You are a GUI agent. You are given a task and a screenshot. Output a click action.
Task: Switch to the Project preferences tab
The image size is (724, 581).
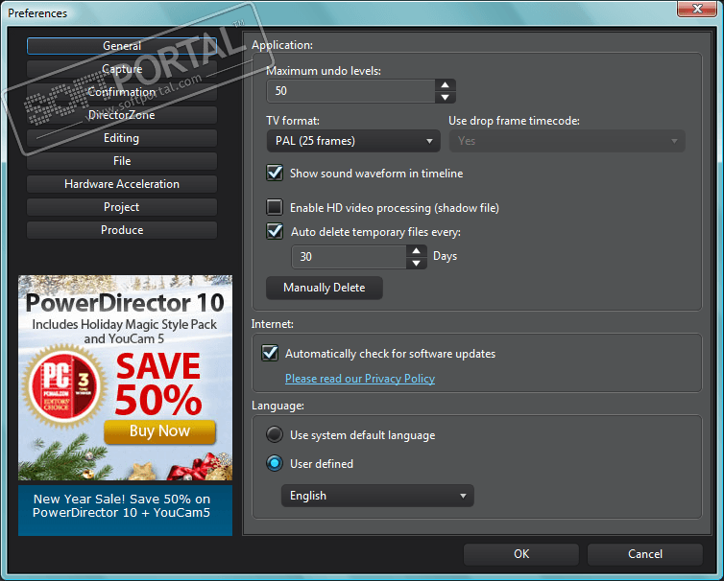coord(122,207)
